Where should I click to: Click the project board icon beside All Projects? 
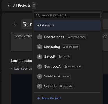pos(9,5)
